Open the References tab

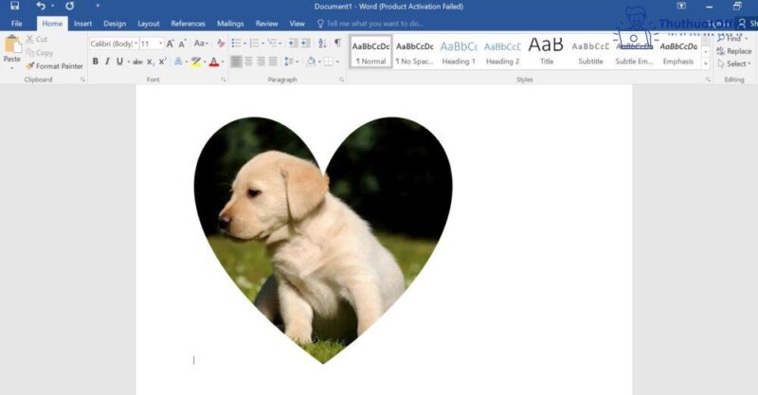pyautogui.click(x=188, y=23)
